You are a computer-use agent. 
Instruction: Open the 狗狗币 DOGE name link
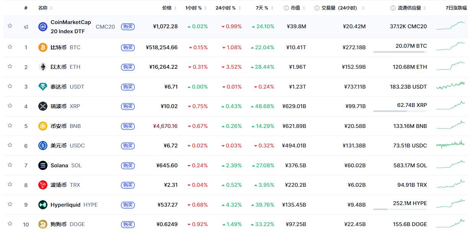pos(68,224)
